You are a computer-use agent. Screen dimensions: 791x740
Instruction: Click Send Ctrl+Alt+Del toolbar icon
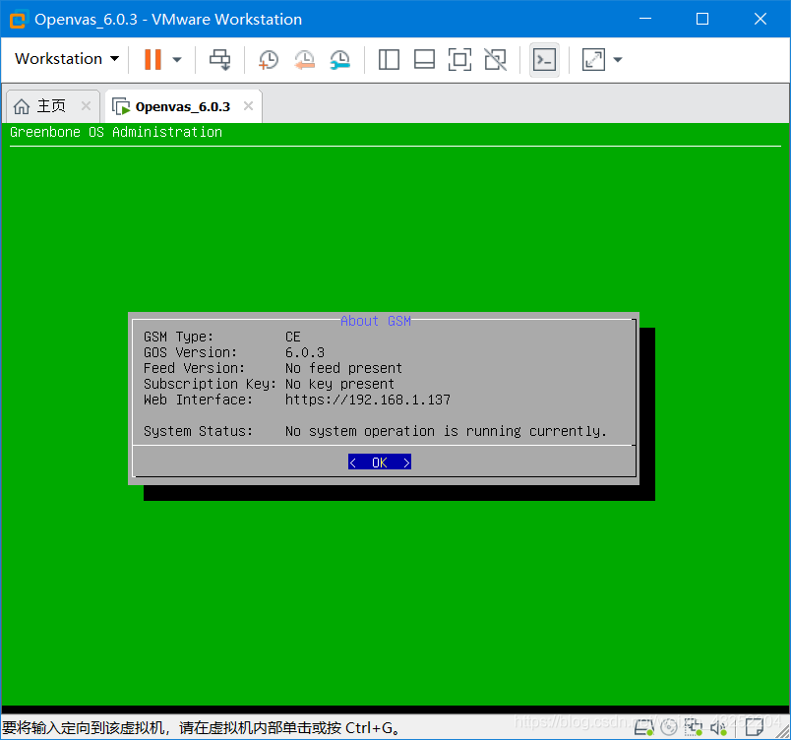point(220,59)
